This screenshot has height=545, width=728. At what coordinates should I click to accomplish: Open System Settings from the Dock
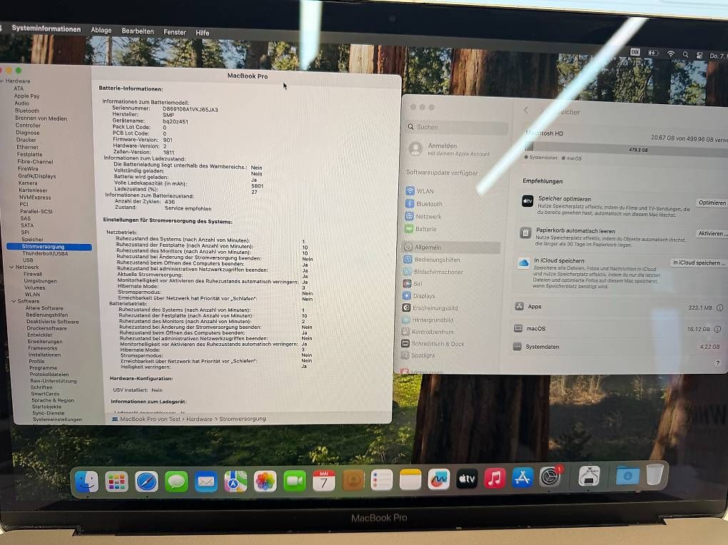click(550, 477)
